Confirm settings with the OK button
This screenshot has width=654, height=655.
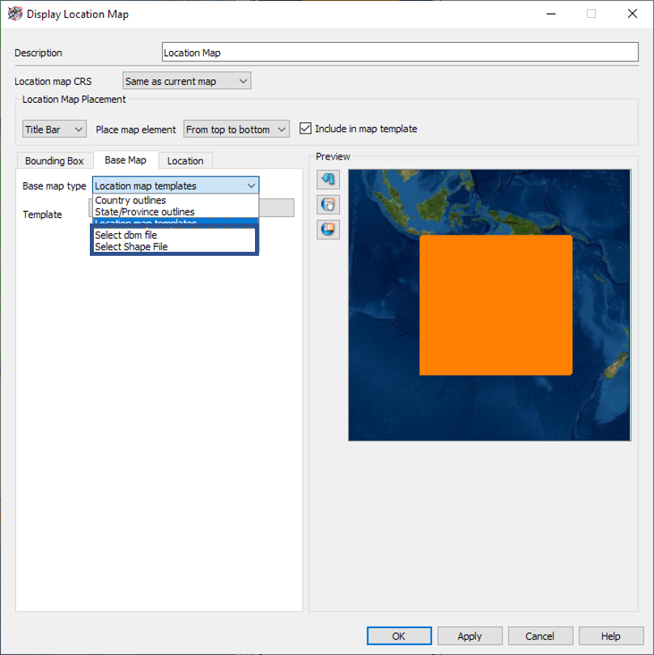click(x=399, y=636)
